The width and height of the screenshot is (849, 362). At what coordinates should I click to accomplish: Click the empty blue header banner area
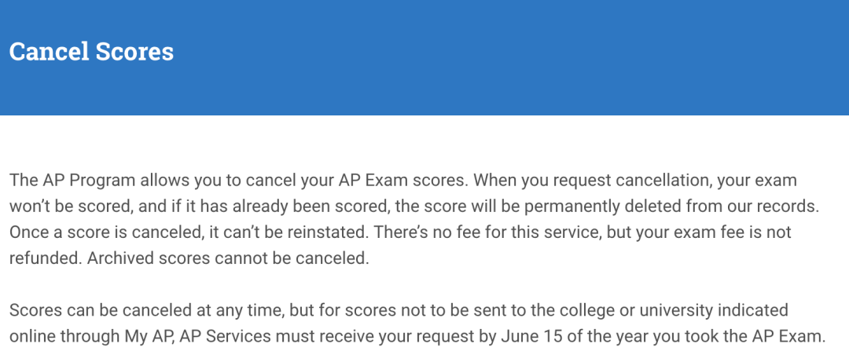point(509,57)
